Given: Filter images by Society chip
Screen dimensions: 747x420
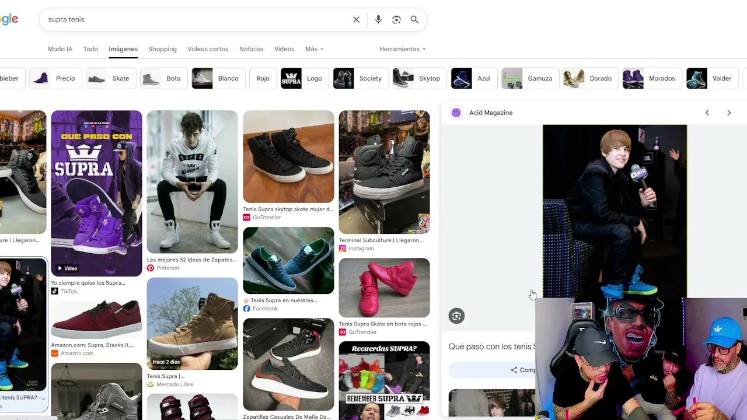Looking at the screenshot, I should click(x=360, y=78).
